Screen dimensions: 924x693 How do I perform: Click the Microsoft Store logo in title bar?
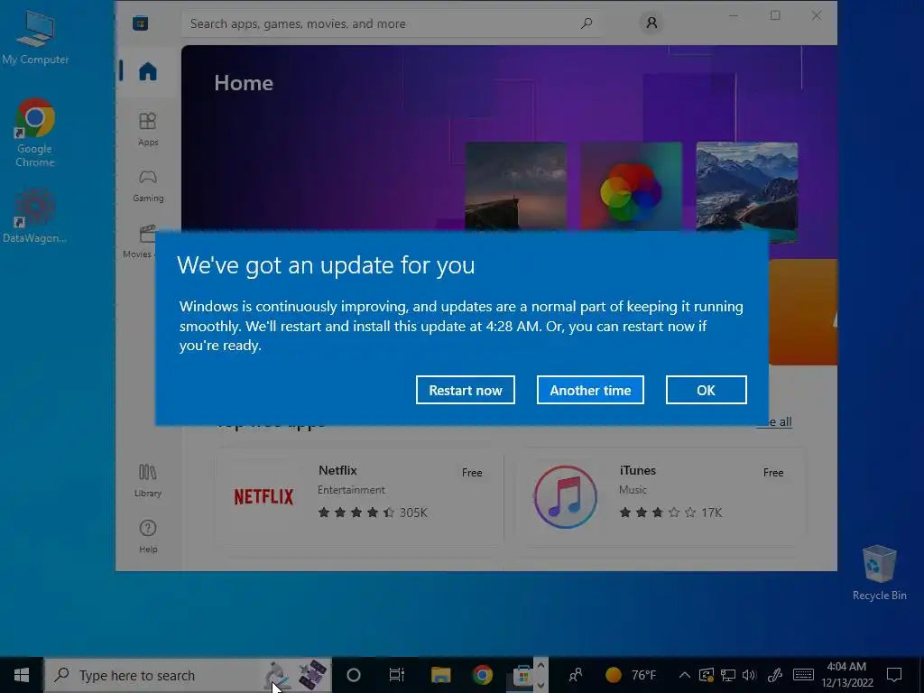point(140,23)
